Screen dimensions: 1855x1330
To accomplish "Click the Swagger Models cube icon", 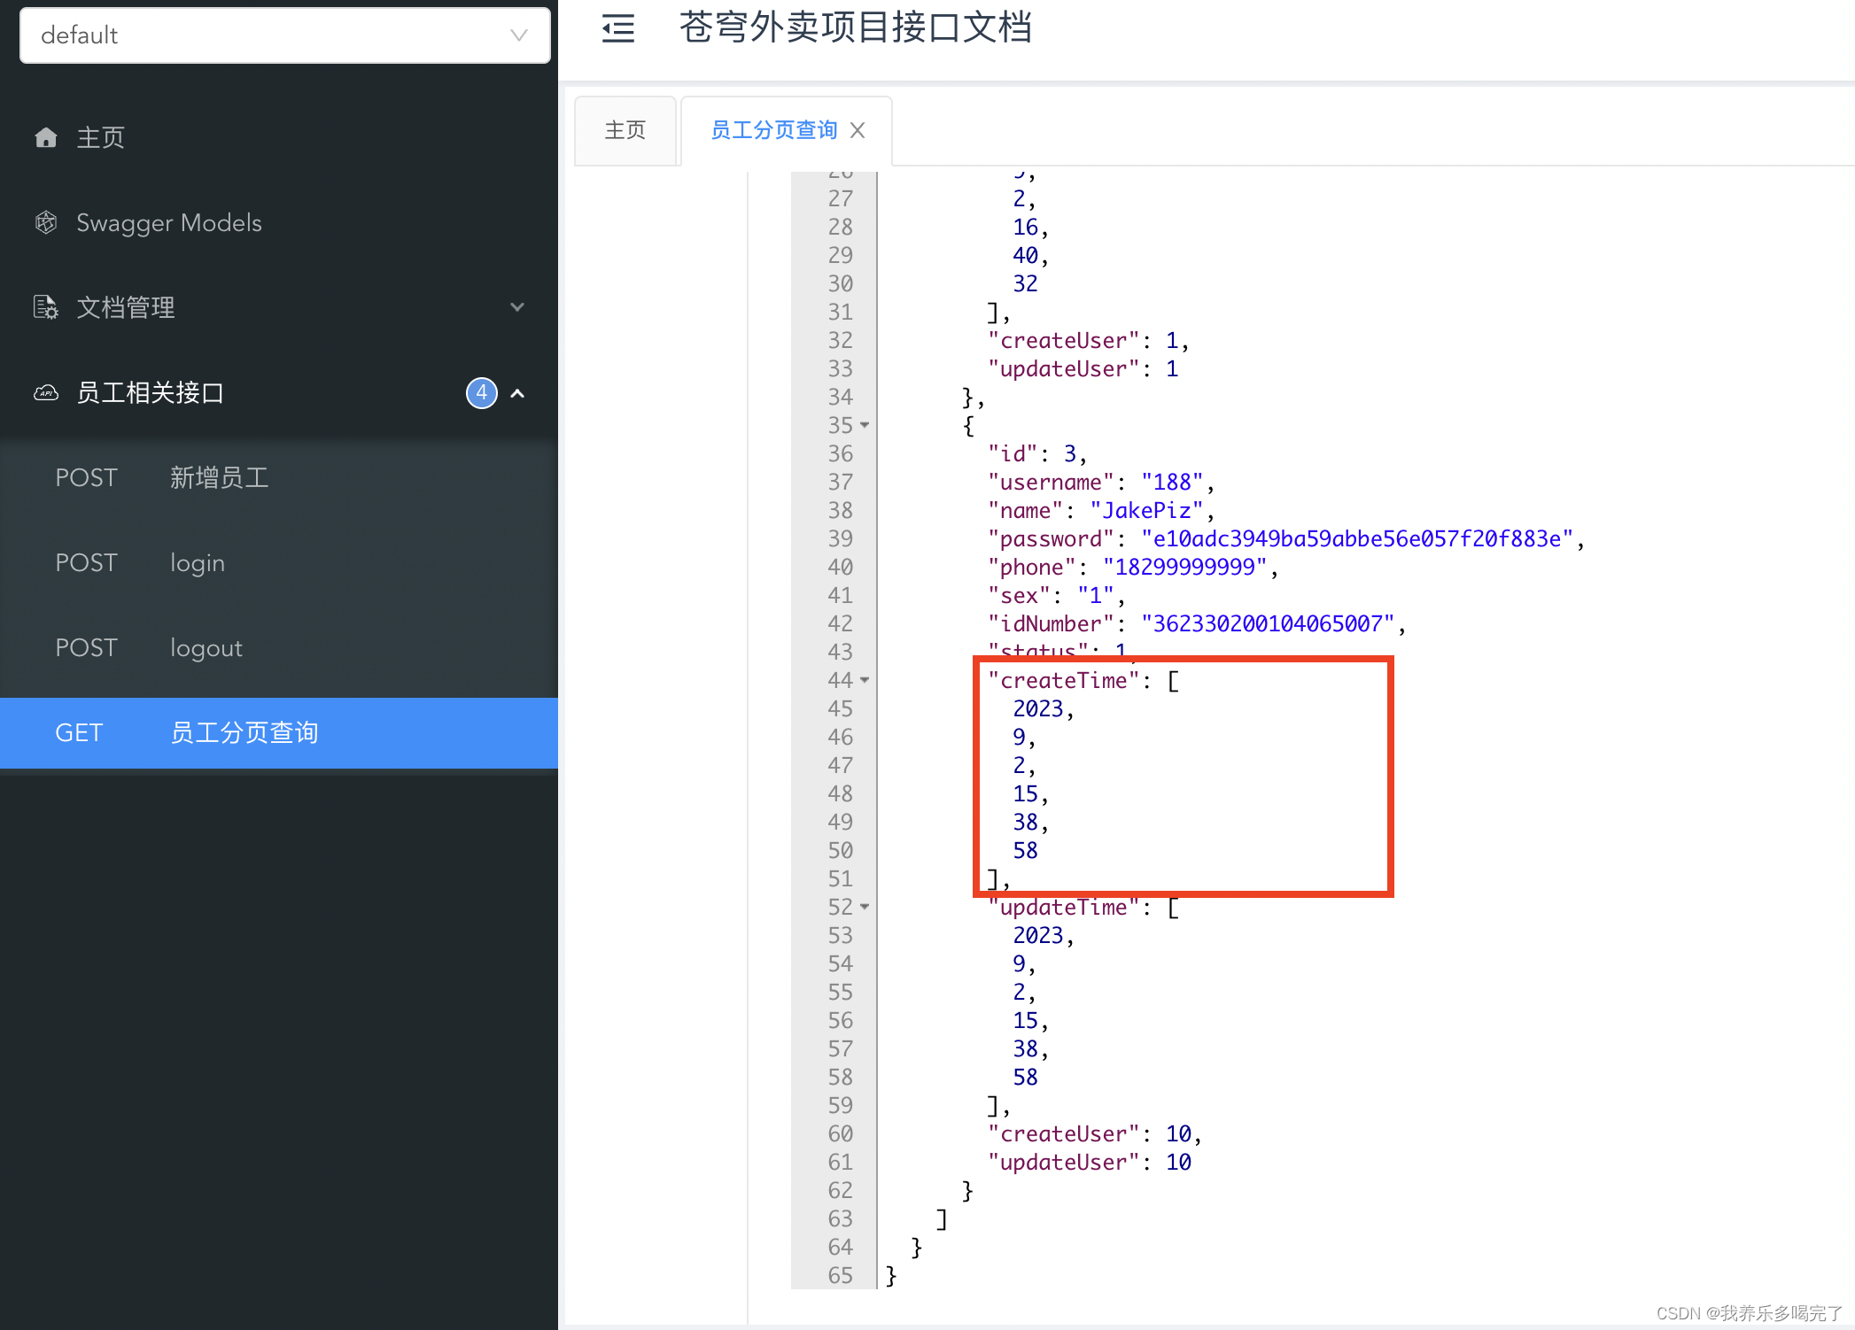I will [x=46, y=222].
